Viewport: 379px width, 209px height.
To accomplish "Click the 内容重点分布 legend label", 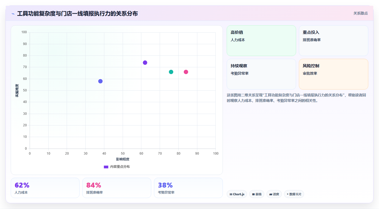I will point(120,167).
